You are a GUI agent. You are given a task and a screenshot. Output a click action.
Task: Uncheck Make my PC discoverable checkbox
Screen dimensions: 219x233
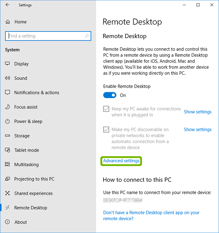pos(106,129)
